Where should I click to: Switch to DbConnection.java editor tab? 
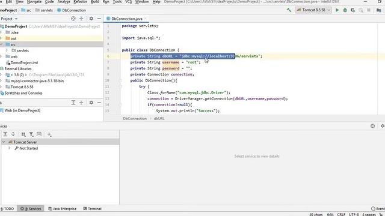coord(127,19)
